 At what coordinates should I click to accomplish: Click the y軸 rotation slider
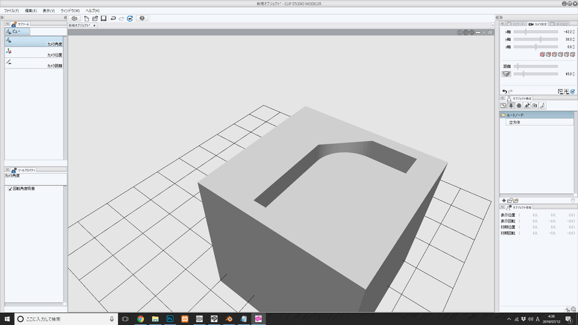click(x=536, y=39)
